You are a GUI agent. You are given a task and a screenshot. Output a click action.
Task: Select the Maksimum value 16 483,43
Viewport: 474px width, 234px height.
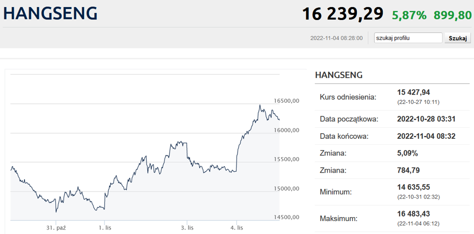[x=413, y=214]
